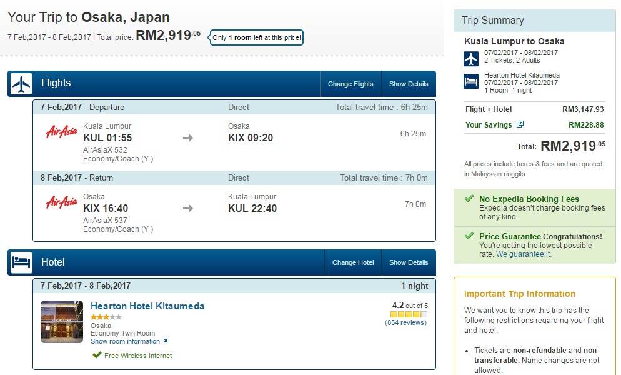
Task: Click checkmark next to No Expedia Booking Fees
Action: pos(469,198)
